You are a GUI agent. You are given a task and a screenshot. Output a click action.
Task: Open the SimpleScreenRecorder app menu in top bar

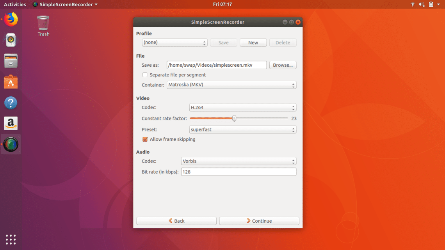(x=65, y=4)
